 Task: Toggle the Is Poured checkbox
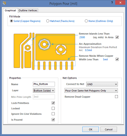click(x=53, y=120)
